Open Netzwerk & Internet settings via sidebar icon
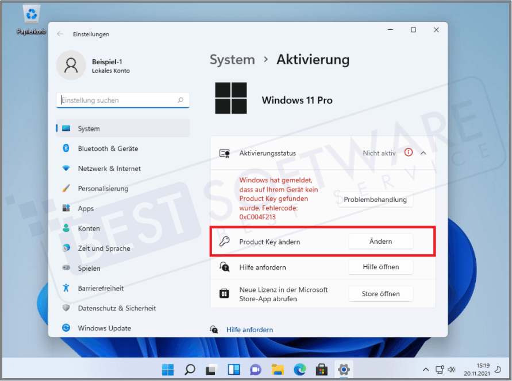This screenshot has height=381, width=512. pyautogui.click(x=65, y=168)
